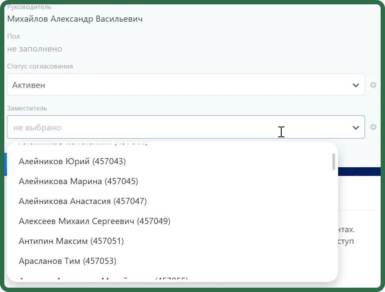Click the Пол value 'не заполнено'
This screenshot has height=292, width=385.
point(35,49)
